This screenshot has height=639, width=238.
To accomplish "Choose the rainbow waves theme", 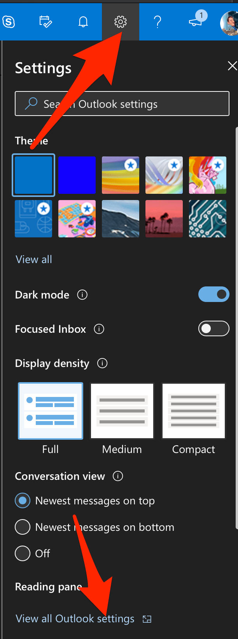I will 121,175.
